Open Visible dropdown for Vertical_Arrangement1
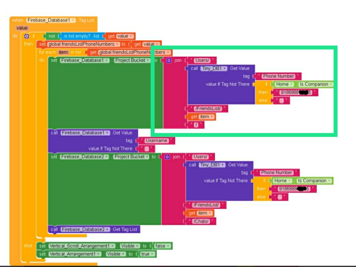Screen dimensions: 356x267 (x=116, y=254)
